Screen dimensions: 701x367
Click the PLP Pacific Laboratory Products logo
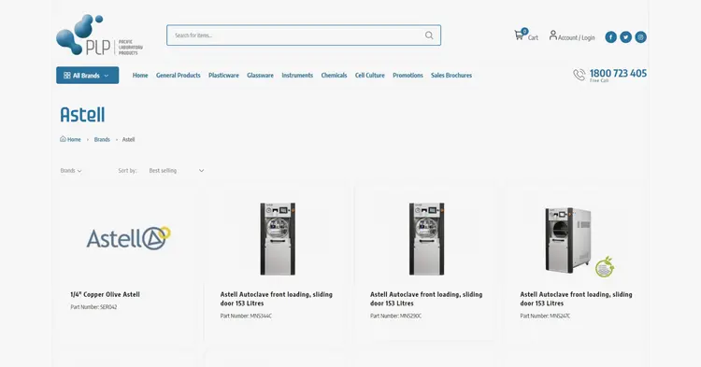point(99,35)
